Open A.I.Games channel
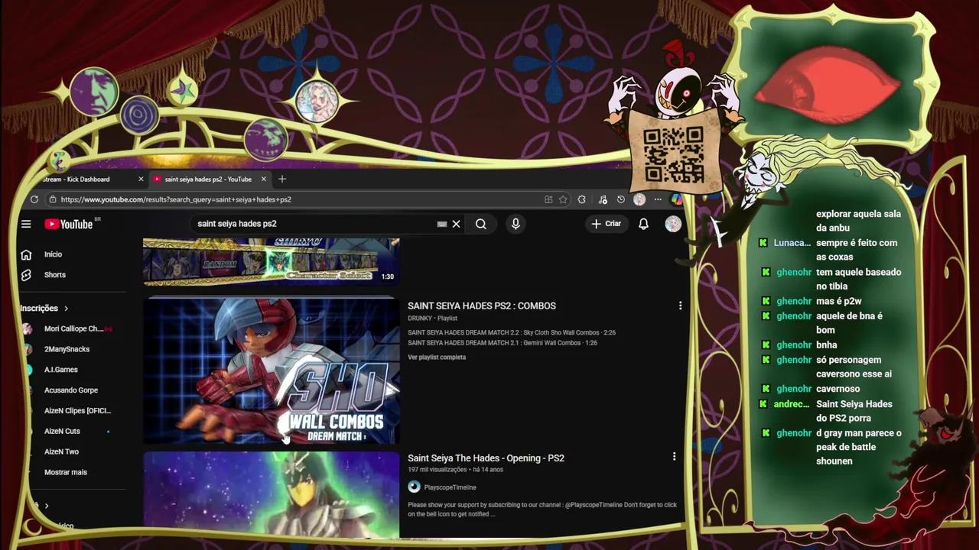Image resolution: width=979 pixels, height=550 pixels. pyautogui.click(x=61, y=370)
